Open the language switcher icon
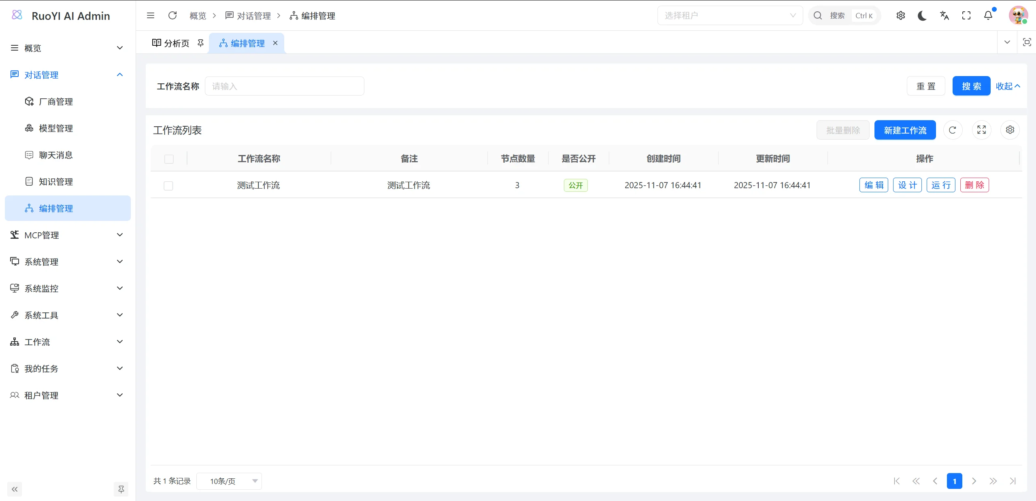Screen dimensions: 1036x501 coord(944,15)
